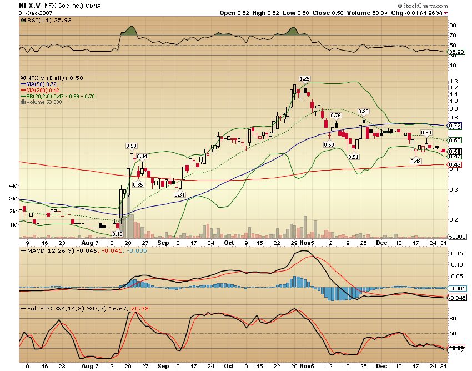The image size is (472, 371).
Task: Click the 0.42 MA(200) axis value box
Action: tap(455, 165)
